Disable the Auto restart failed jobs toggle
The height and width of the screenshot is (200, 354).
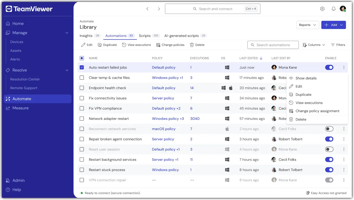click(329, 67)
